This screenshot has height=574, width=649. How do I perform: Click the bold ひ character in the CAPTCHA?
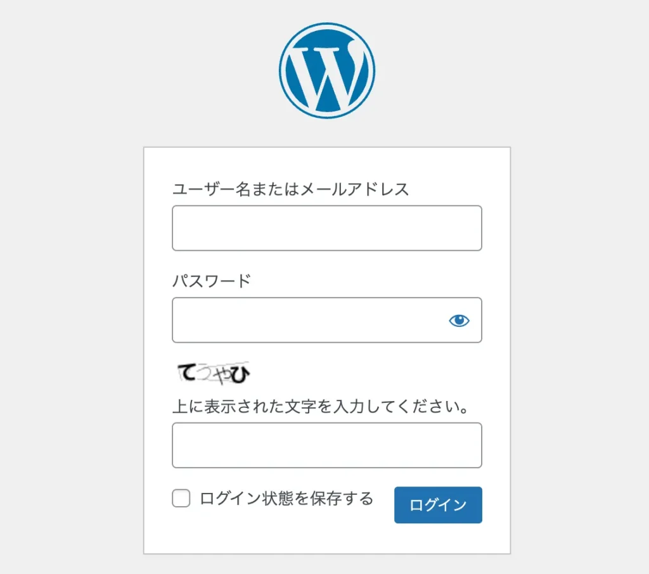[x=239, y=376]
